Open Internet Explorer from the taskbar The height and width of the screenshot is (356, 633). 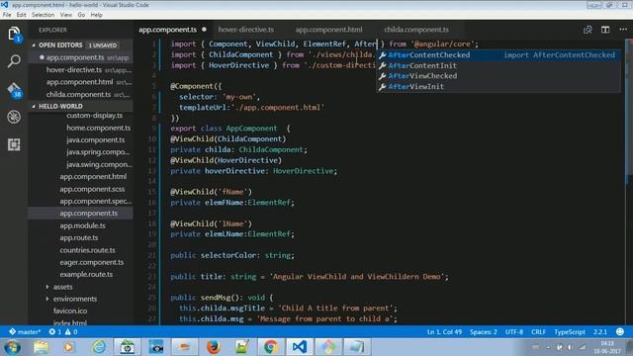coord(99,347)
